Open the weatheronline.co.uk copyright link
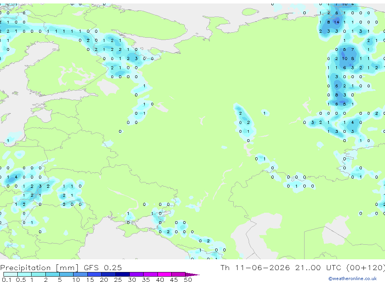 click(353, 279)
